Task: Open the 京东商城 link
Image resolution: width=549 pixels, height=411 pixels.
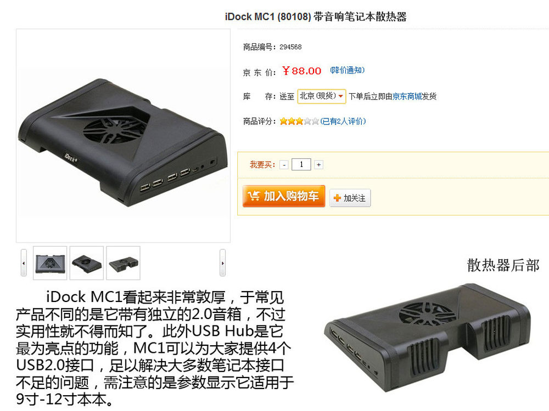Action: click(x=407, y=96)
